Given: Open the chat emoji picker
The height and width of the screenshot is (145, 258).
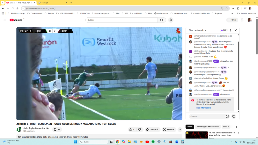Looking at the screenshot, I should click(x=227, y=116).
